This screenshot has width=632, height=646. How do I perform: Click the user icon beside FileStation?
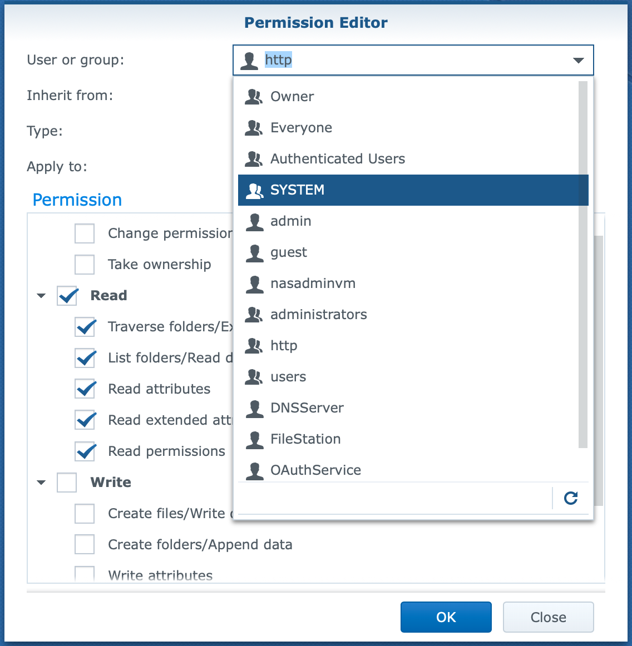tap(254, 440)
